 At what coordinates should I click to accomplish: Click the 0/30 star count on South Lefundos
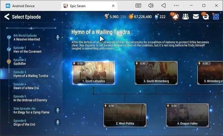(x=80, y=63)
